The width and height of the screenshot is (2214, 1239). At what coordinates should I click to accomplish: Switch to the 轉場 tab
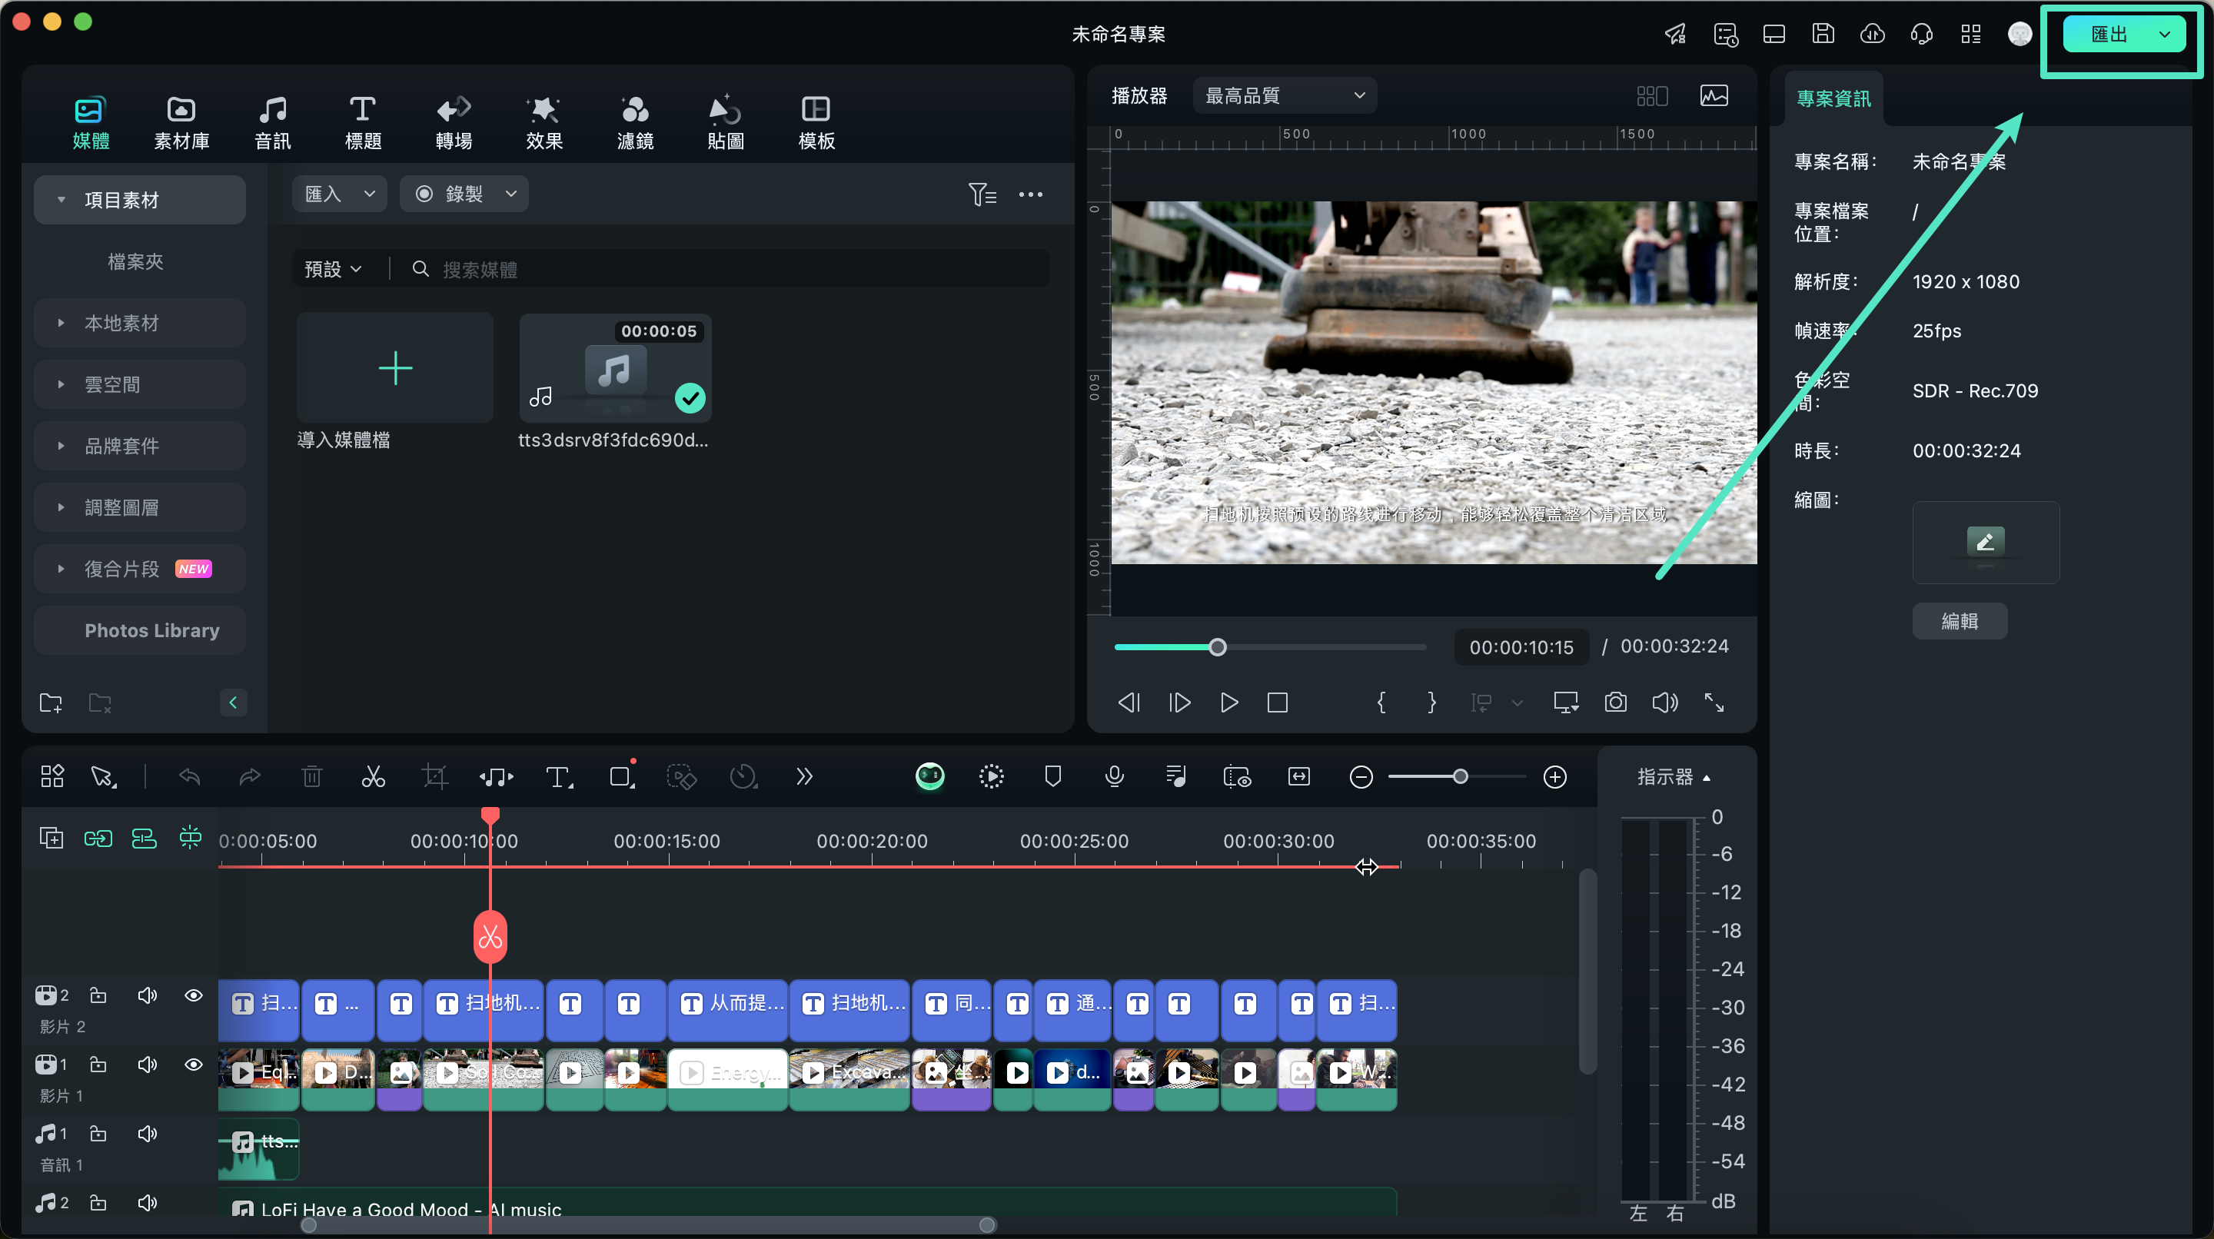point(454,123)
